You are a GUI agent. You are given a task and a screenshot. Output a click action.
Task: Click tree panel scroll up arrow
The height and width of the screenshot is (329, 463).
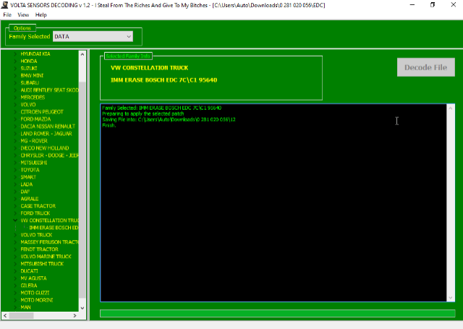(82, 54)
